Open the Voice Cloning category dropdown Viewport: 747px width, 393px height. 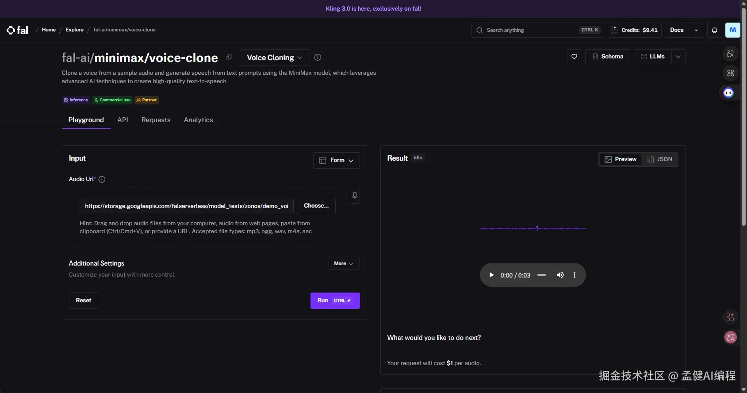[x=274, y=58]
